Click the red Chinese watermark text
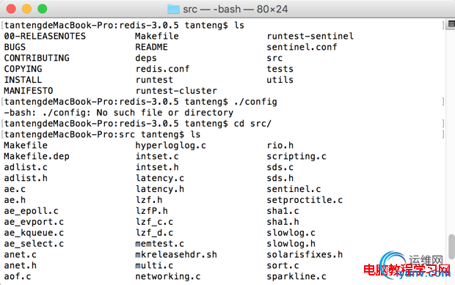The image size is (455, 285). click(407, 270)
